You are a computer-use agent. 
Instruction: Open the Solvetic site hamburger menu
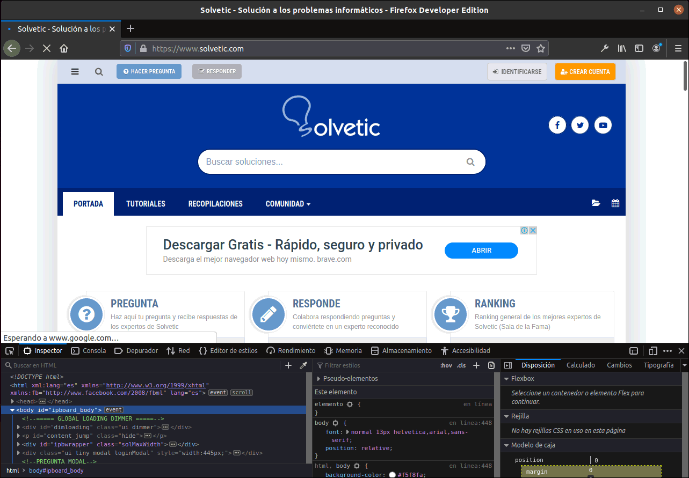click(75, 71)
